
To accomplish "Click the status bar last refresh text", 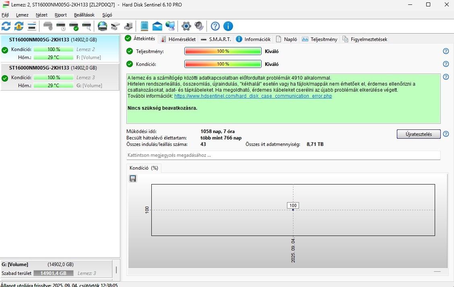I will (59, 285).
